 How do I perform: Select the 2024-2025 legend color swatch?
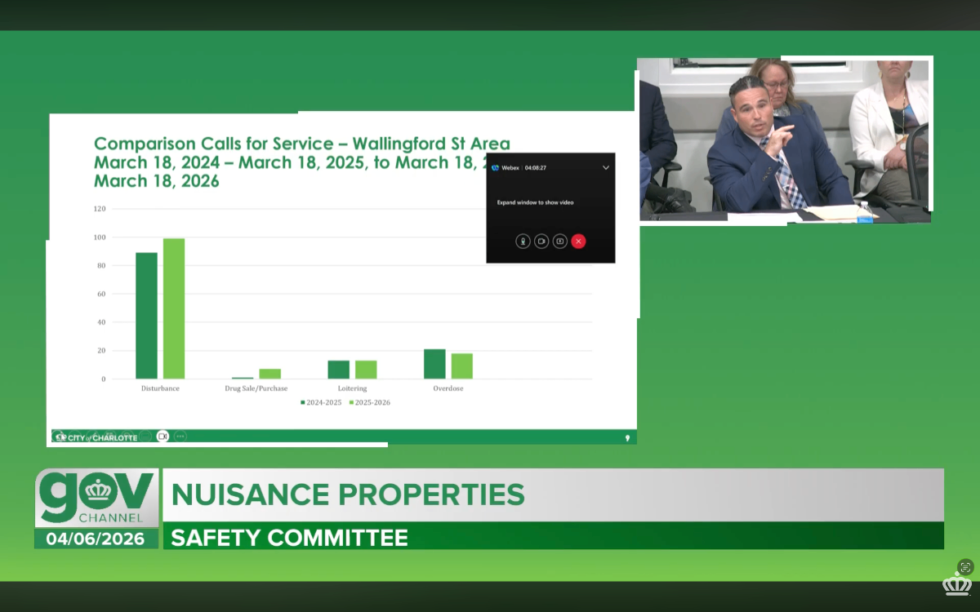coord(303,402)
